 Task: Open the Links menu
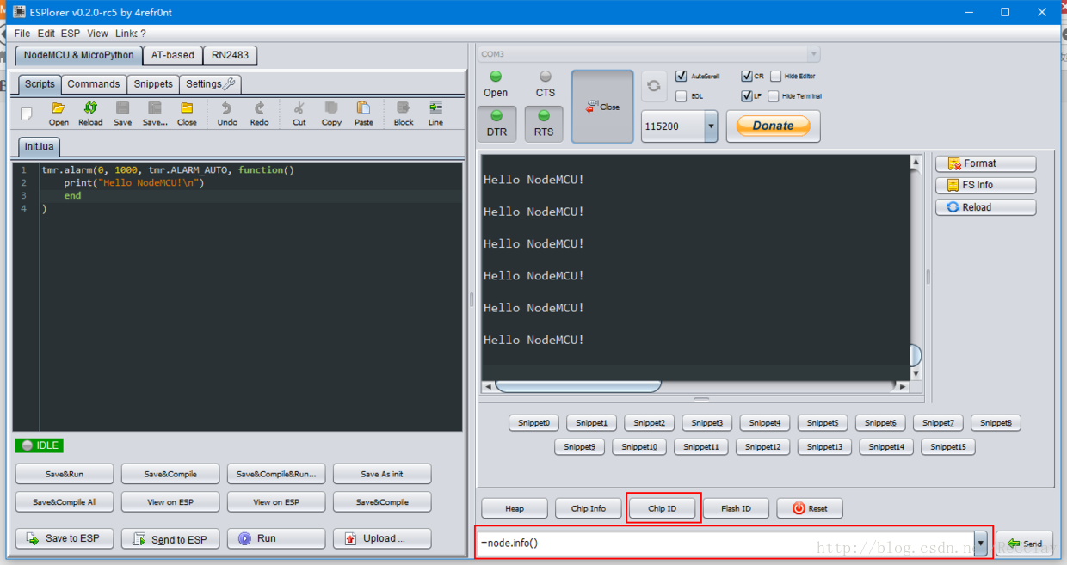coord(126,34)
